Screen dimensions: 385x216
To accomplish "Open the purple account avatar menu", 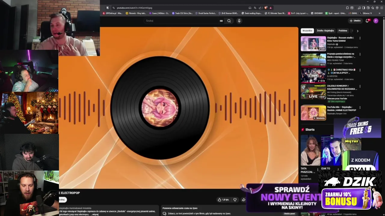I will point(376,21).
